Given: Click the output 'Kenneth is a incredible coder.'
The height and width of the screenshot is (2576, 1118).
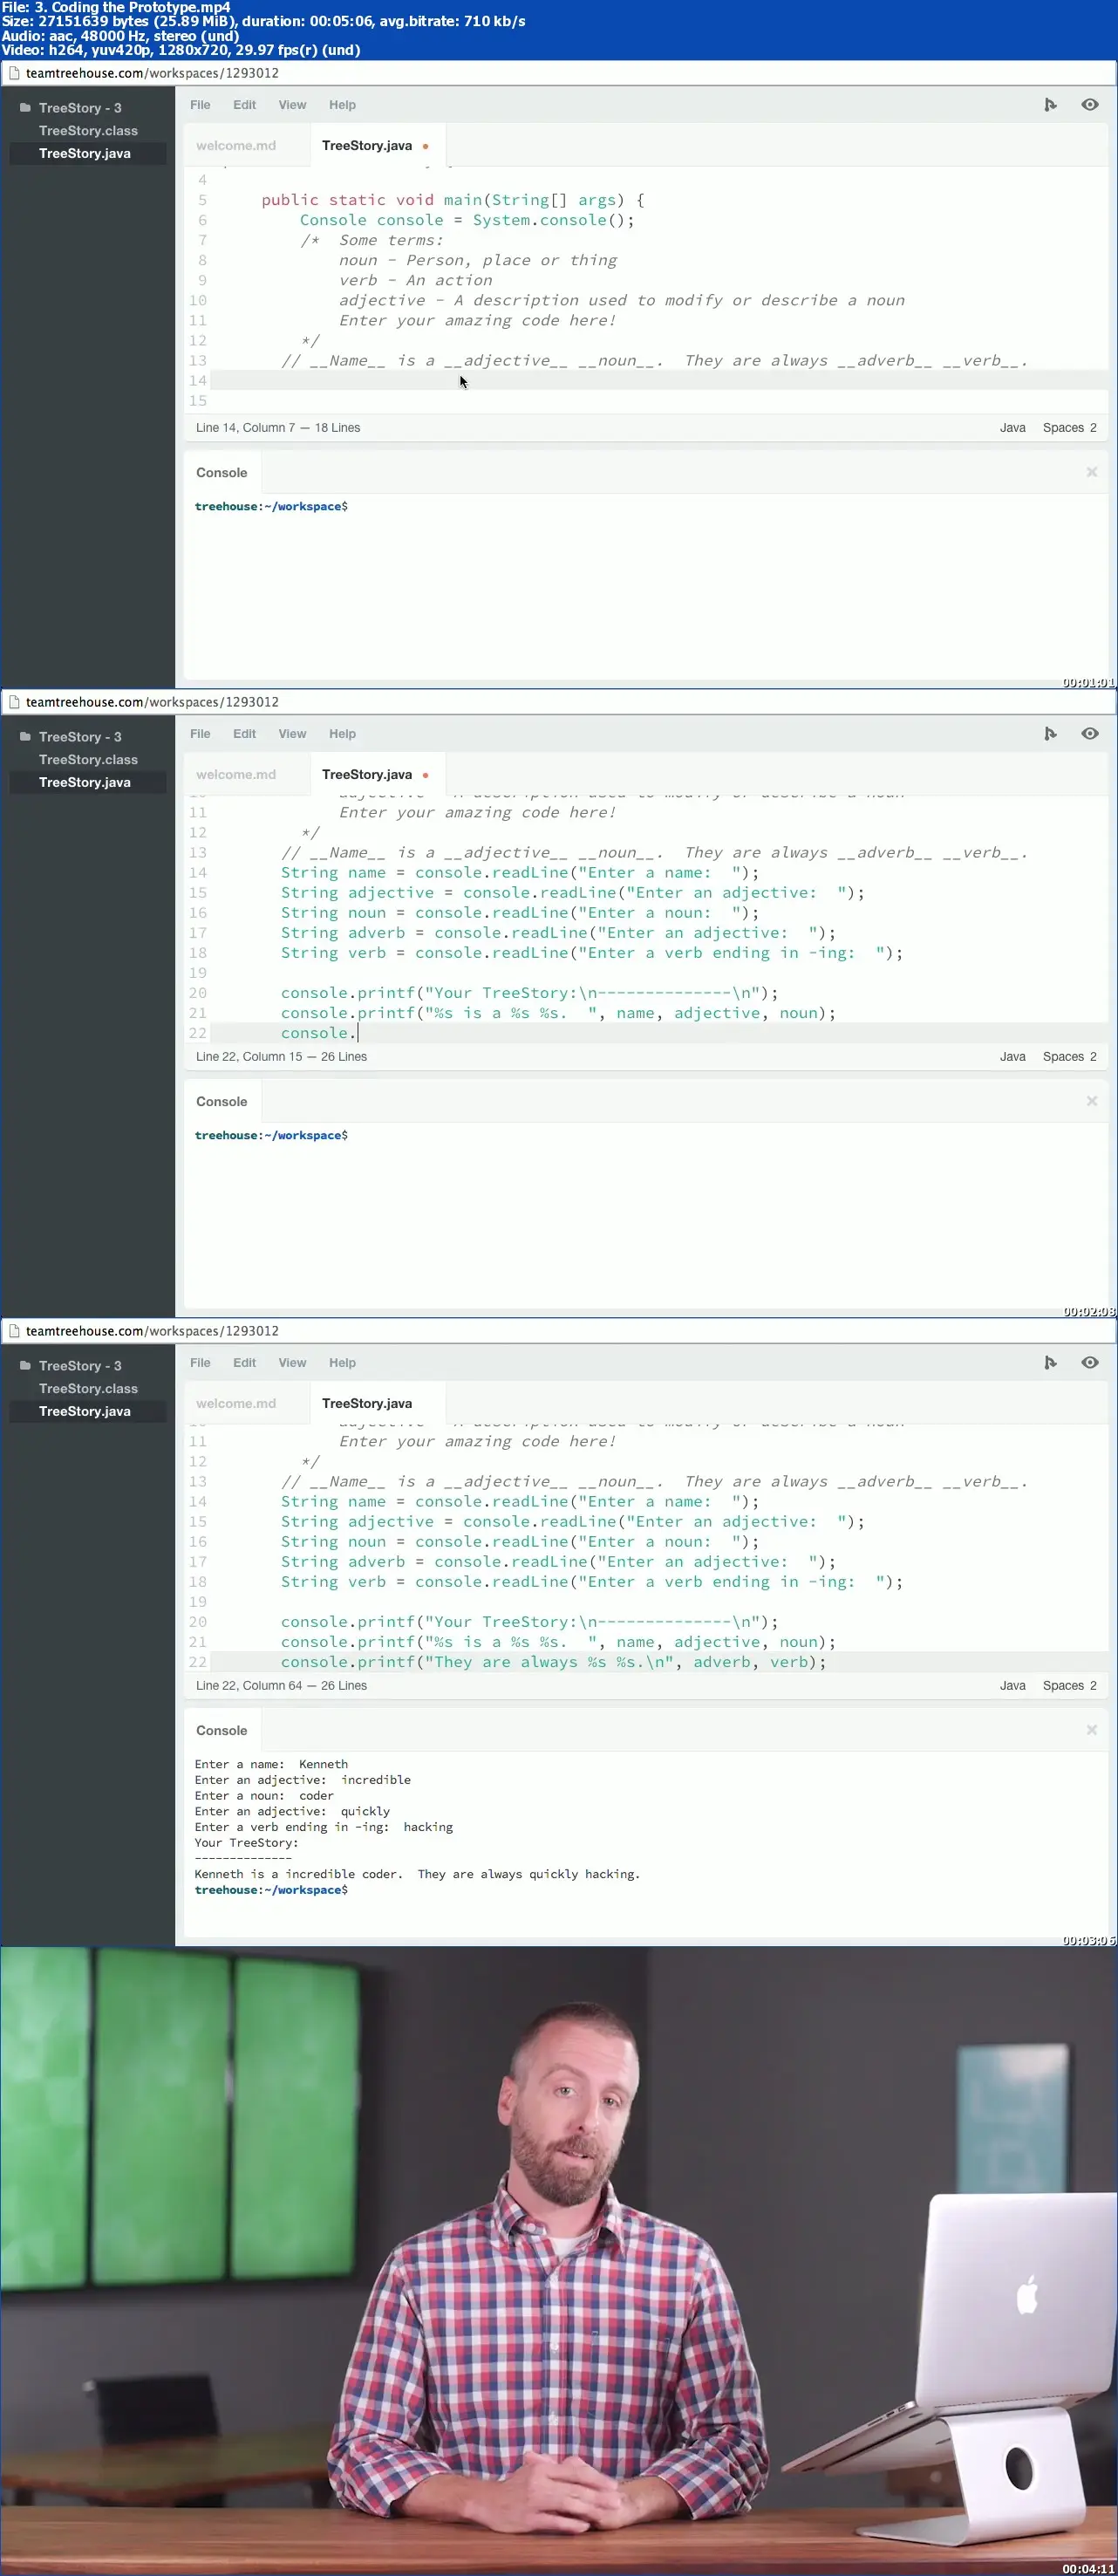Looking at the screenshot, I should point(298,1874).
